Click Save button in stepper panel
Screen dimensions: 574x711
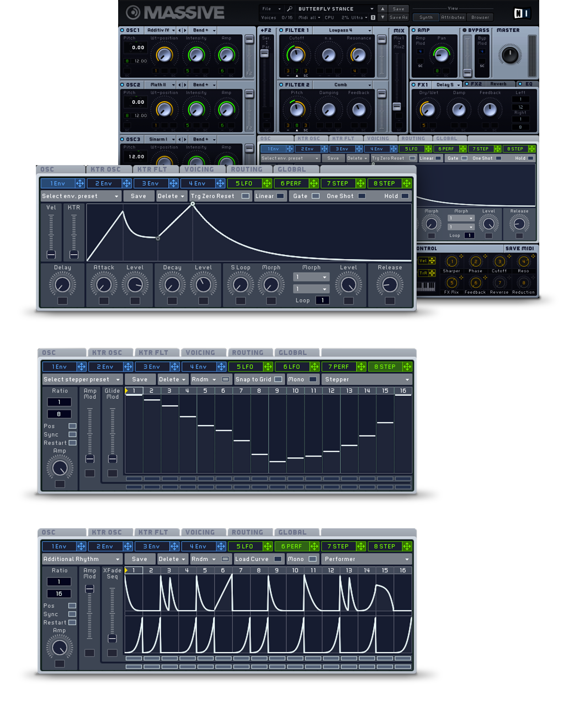[x=140, y=379]
